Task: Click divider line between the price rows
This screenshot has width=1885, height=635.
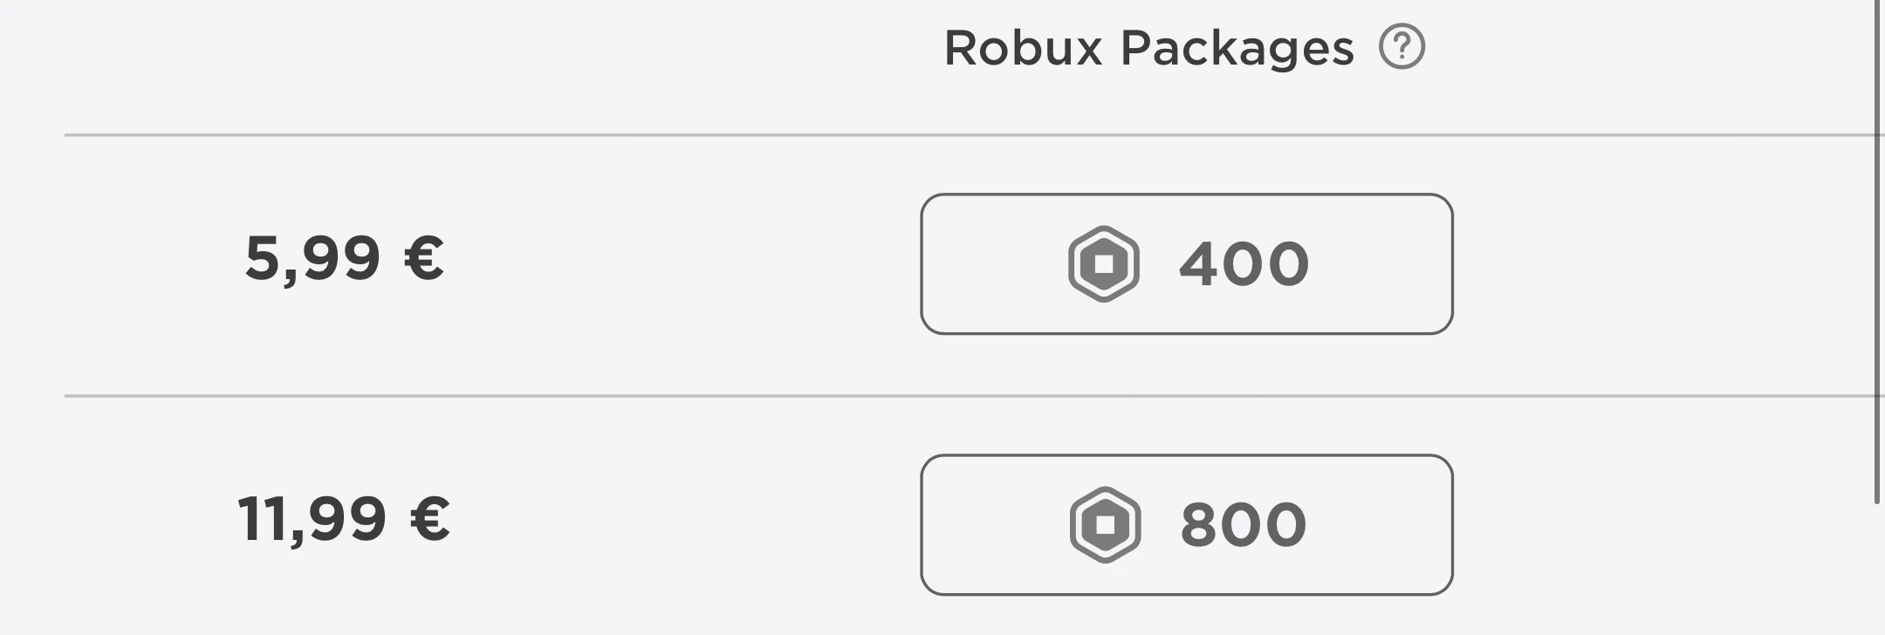Action: click(x=611, y=396)
